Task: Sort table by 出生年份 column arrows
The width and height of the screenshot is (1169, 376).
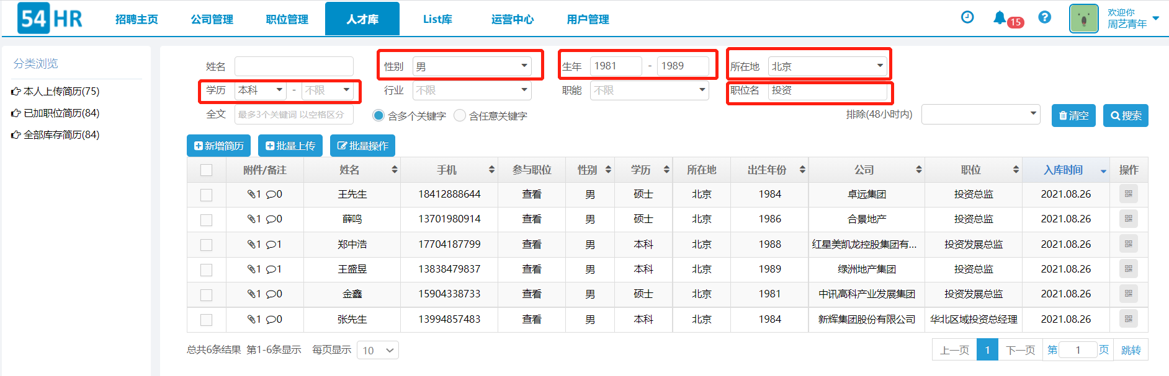Action: click(x=802, y=170)
